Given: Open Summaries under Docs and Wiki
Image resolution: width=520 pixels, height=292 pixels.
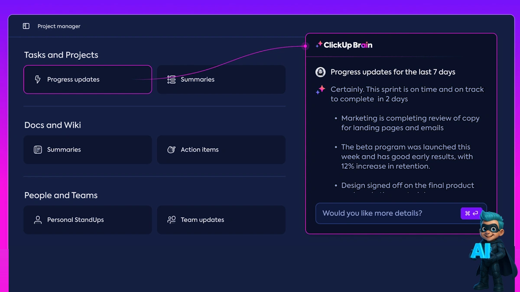Looking at the screenshot, I should point(88,150).
